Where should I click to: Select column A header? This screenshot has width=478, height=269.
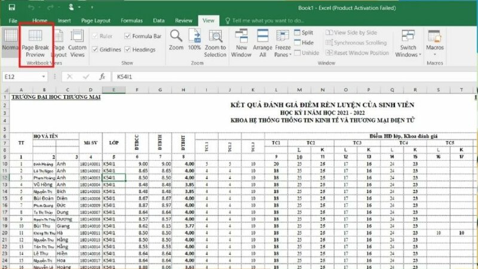[x=21, y=90]
